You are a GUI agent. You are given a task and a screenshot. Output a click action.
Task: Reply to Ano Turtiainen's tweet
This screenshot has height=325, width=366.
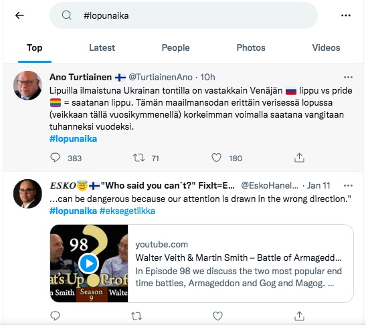56,157
